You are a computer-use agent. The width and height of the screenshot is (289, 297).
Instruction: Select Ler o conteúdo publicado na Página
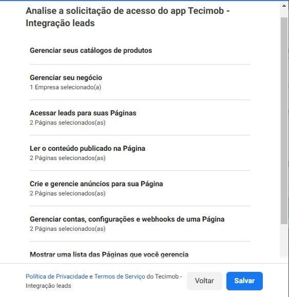(x=87, y=148)
